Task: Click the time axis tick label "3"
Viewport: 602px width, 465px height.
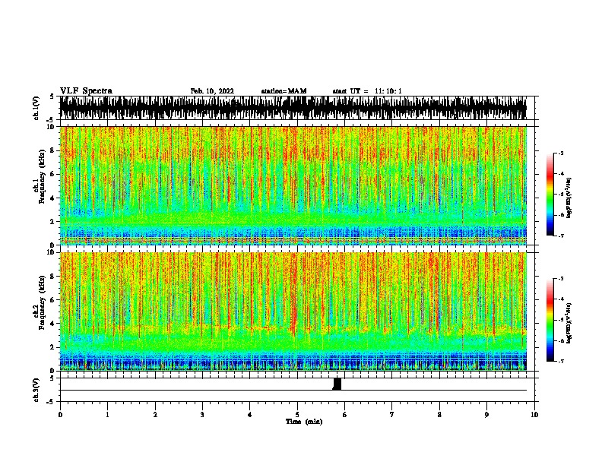Action: tap(202, 415)
